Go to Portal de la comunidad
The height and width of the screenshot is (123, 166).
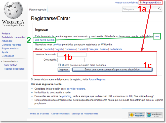[13, 37]
